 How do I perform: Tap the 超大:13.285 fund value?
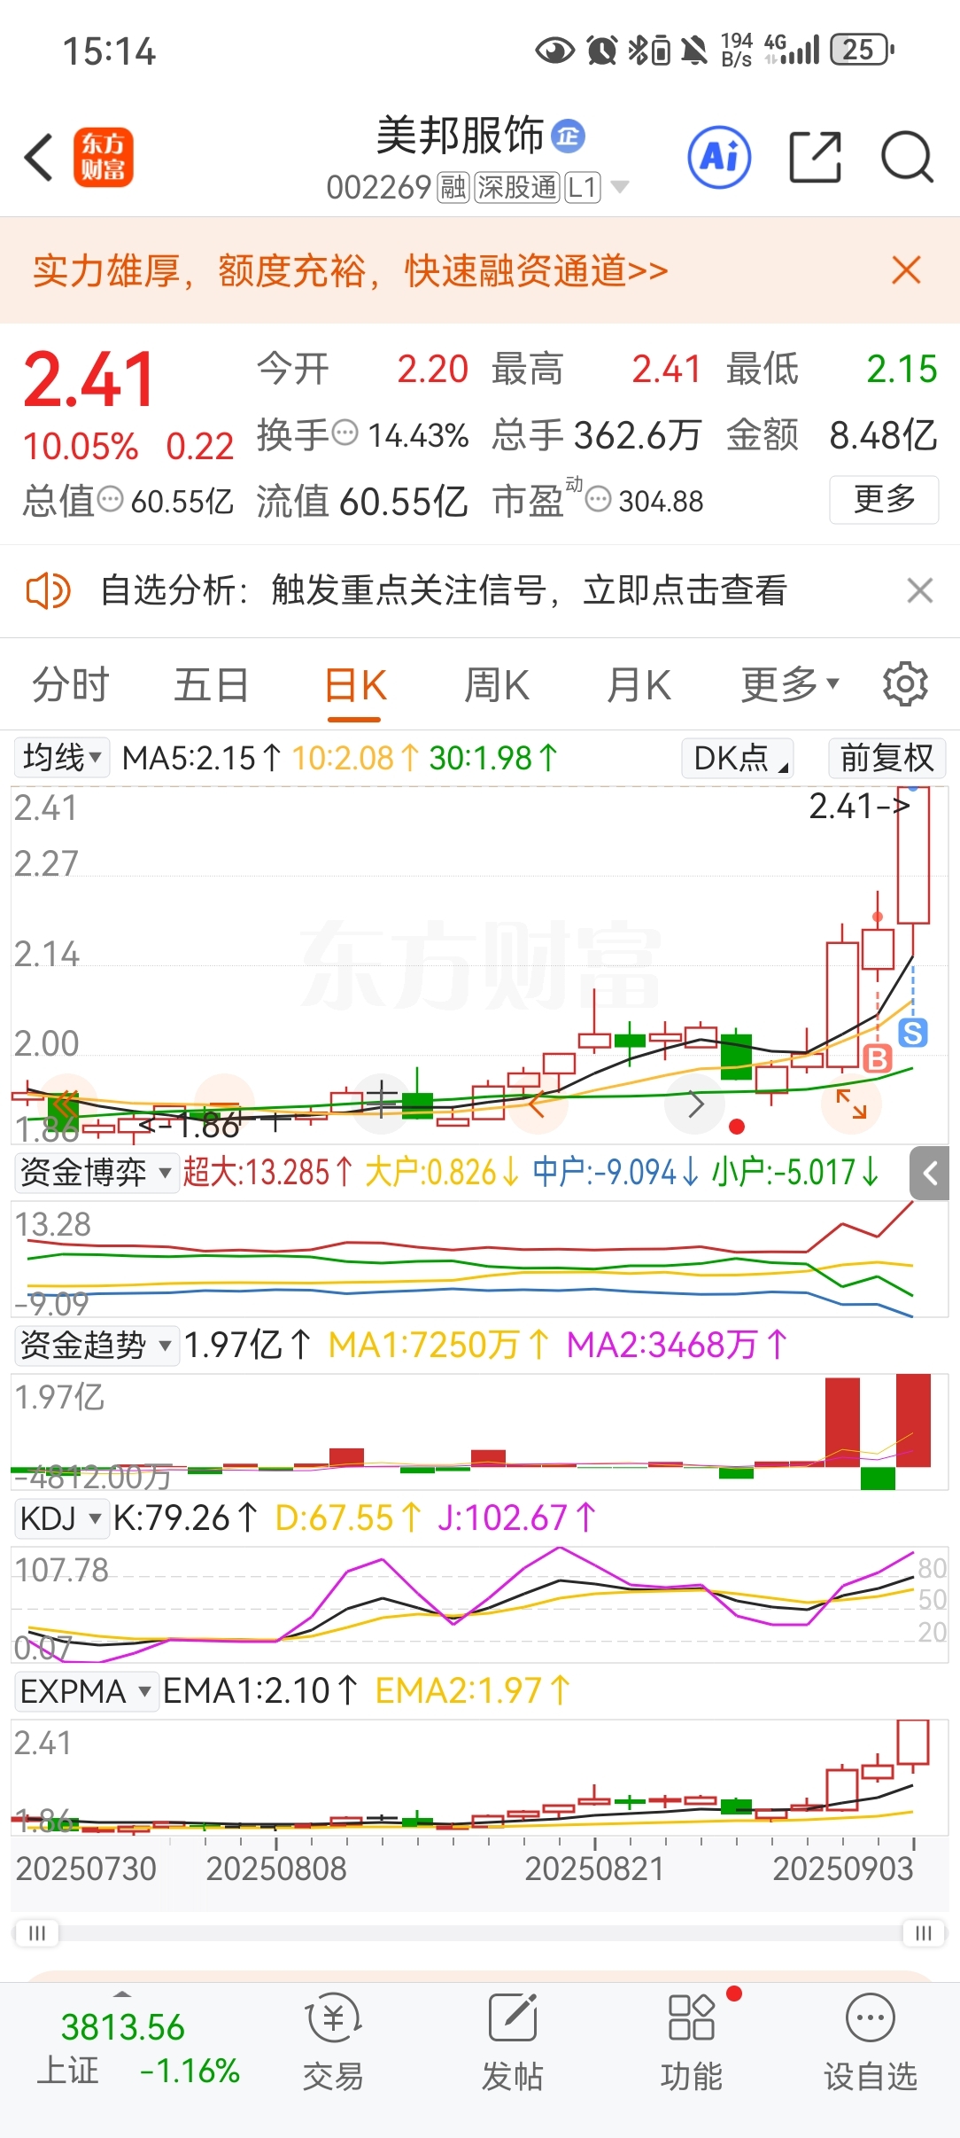[x=269, y=1173]
